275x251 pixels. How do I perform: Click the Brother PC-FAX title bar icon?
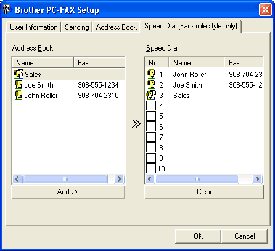pos(7,9)
